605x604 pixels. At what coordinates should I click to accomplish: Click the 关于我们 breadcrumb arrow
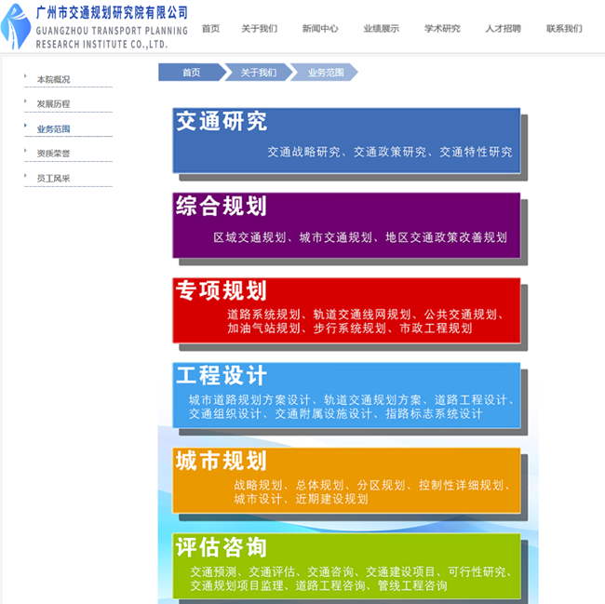(x=258, y=73)
